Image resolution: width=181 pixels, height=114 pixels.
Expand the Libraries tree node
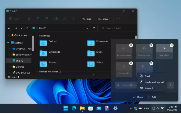10,67
